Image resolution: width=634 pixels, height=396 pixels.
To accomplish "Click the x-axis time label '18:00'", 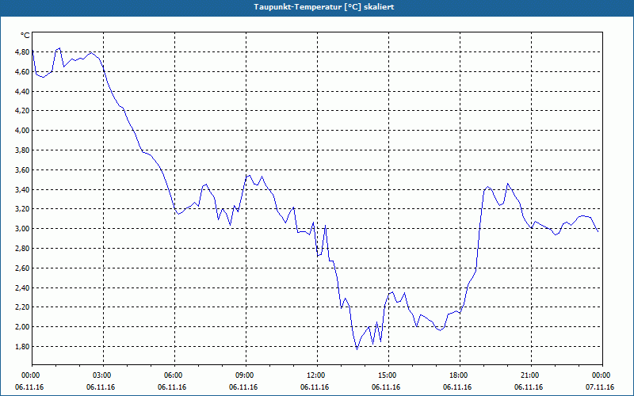I will click(x=460, y=375).
